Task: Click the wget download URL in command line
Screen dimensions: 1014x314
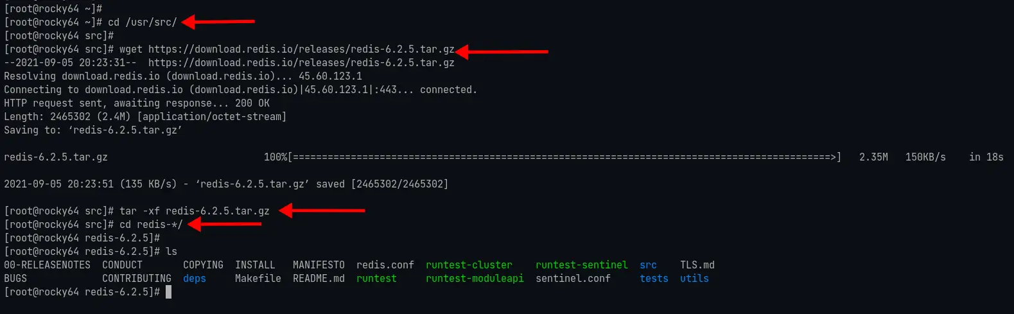Action: [301, 49]
